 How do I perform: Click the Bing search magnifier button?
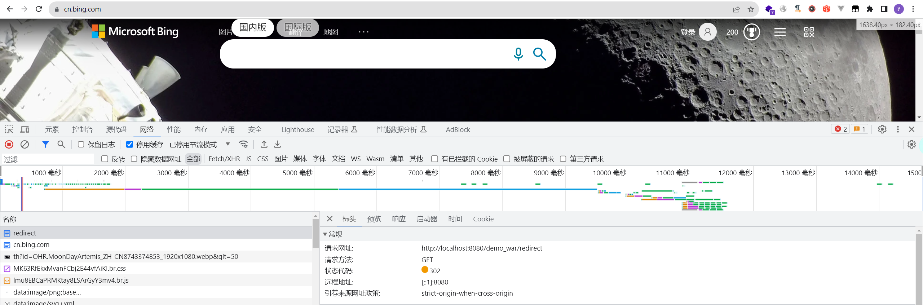point(539,54)
